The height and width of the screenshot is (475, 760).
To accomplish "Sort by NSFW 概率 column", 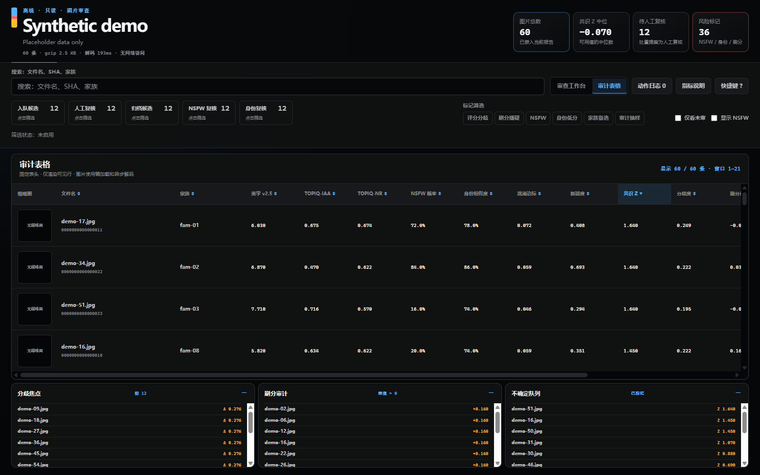I will 426,194.
